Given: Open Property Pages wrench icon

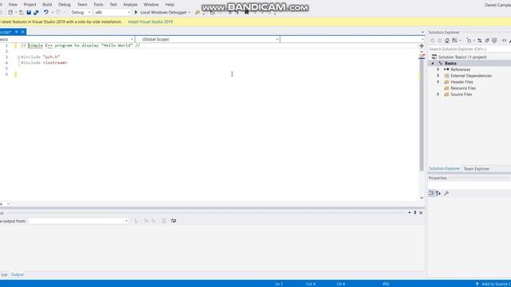Looking at the screenshot, I should pos(446,193).
